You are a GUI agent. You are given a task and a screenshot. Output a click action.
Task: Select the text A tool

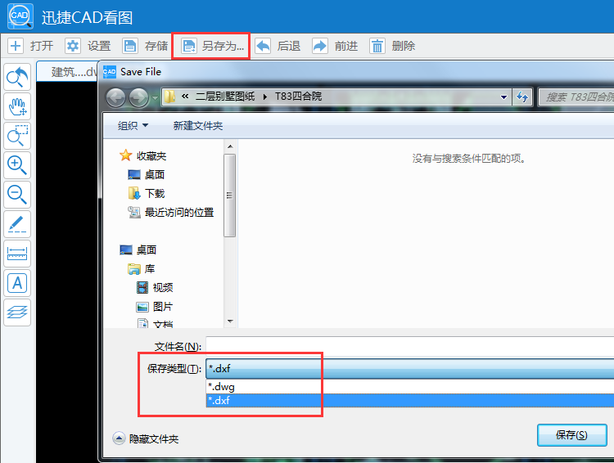[x=17, y=283]
